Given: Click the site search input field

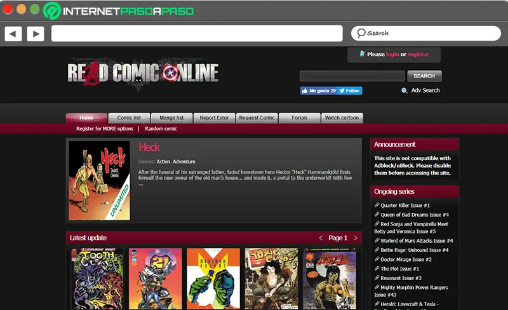Looking at the screenshot, I should click(x=352, y=76).
